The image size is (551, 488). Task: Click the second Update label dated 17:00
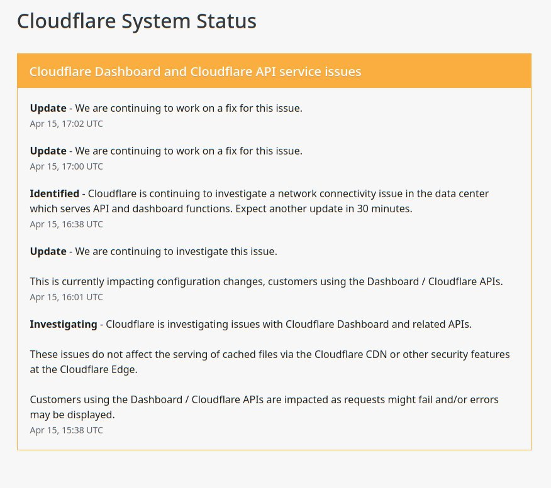coord(48,151)
